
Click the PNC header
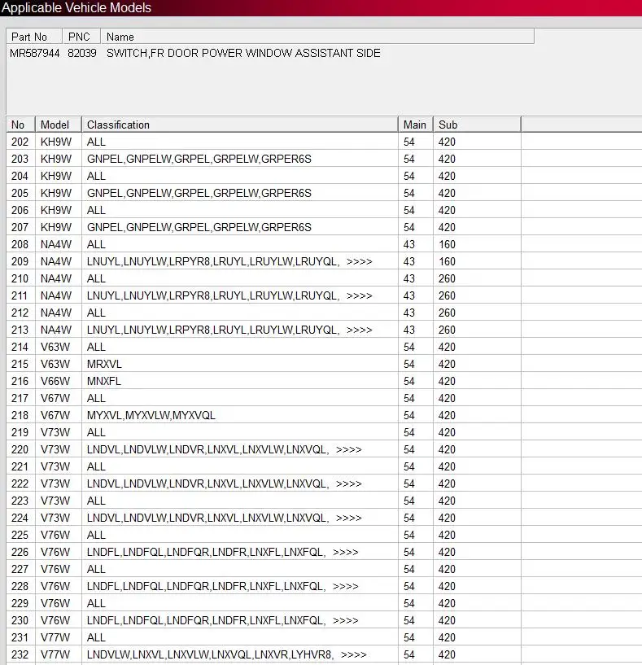click(x=81, y=37)
